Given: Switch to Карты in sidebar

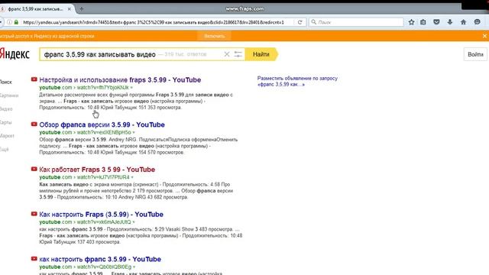Looking at the screenshot, I should click(x=6, y=122).
